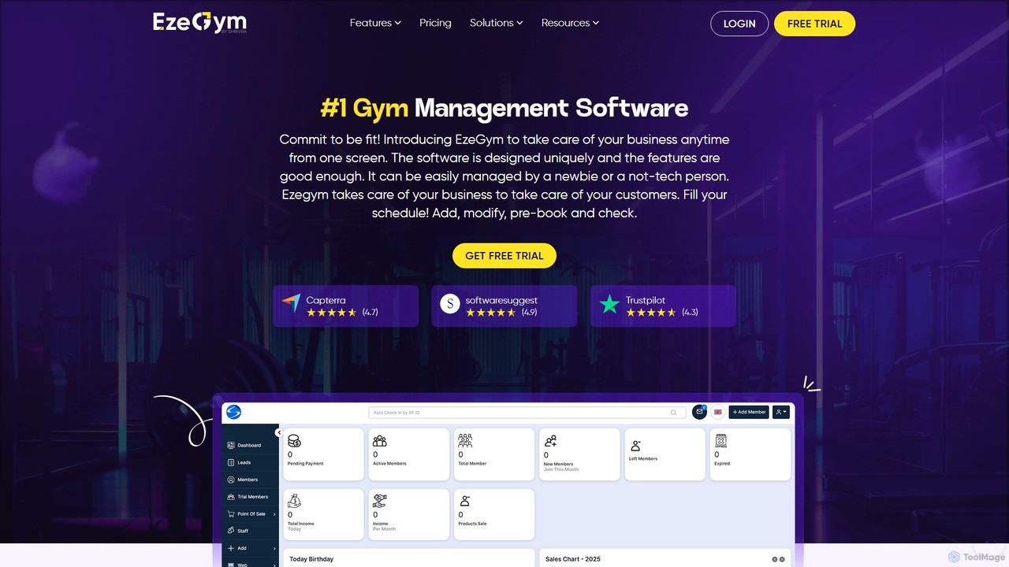Screen dimensions: 1009x567
Task: Open the Capterra rating badge
Action: (345, 306)
